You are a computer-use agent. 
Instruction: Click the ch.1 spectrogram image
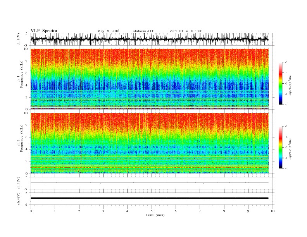(150, 79)
